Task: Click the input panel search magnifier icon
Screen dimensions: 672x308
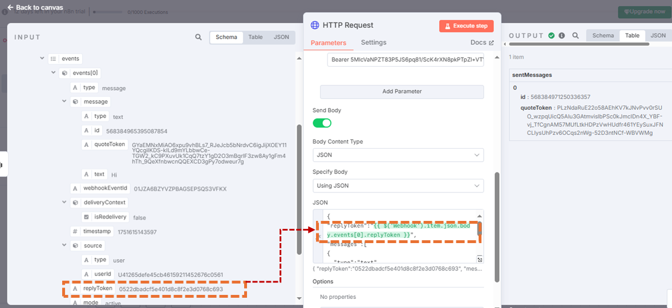Action: 199,37
